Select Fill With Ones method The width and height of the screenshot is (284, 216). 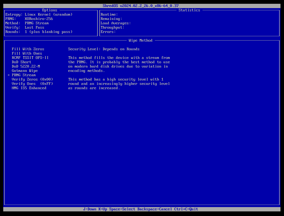(27, 53)
